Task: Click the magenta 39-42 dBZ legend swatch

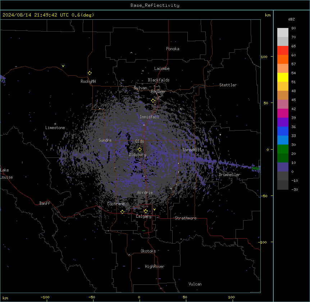Action: click(283, 113)
